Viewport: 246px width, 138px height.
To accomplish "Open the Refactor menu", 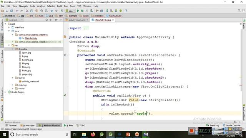I will (51, 6).
